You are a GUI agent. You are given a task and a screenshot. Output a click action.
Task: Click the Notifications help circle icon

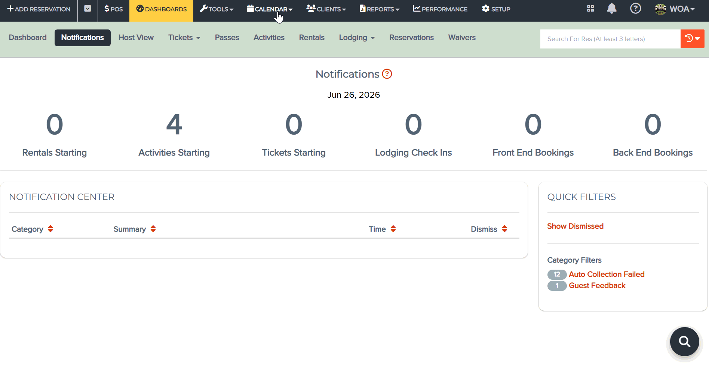pyautogui.click(x=387, y=74)
